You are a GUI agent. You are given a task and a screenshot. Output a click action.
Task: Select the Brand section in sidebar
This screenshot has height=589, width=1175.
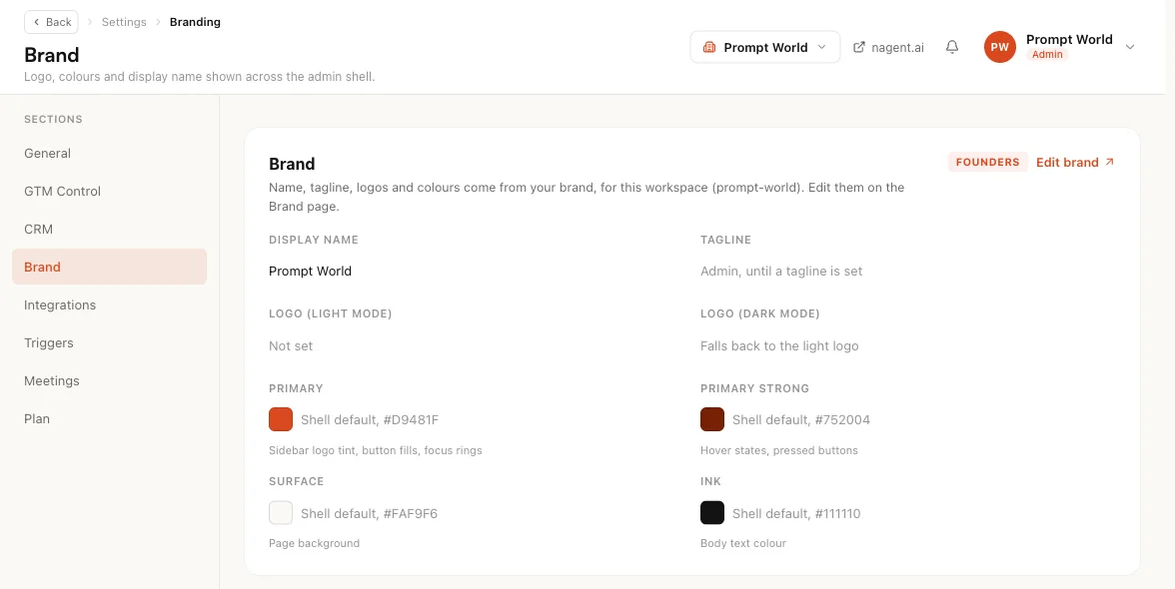(110, 267)
